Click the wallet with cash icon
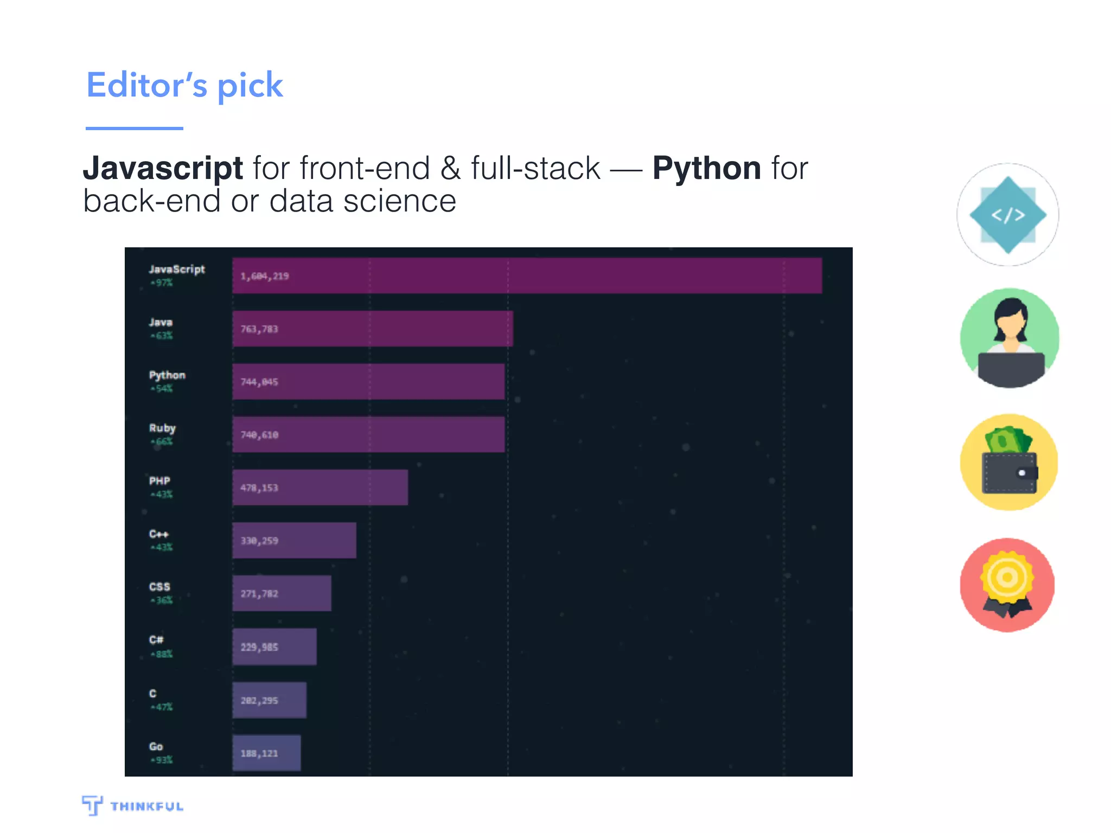 [x=1009, y=462]
